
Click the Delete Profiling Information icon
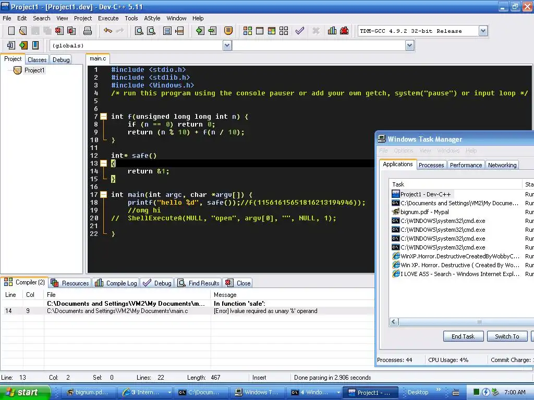[344, 31]
